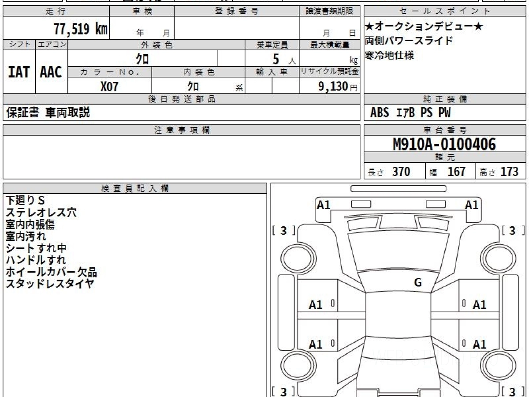Select the 両側パワースライド sales point line
The height and width of the screenshot is (397, 529).
click(x=409, y=41)
